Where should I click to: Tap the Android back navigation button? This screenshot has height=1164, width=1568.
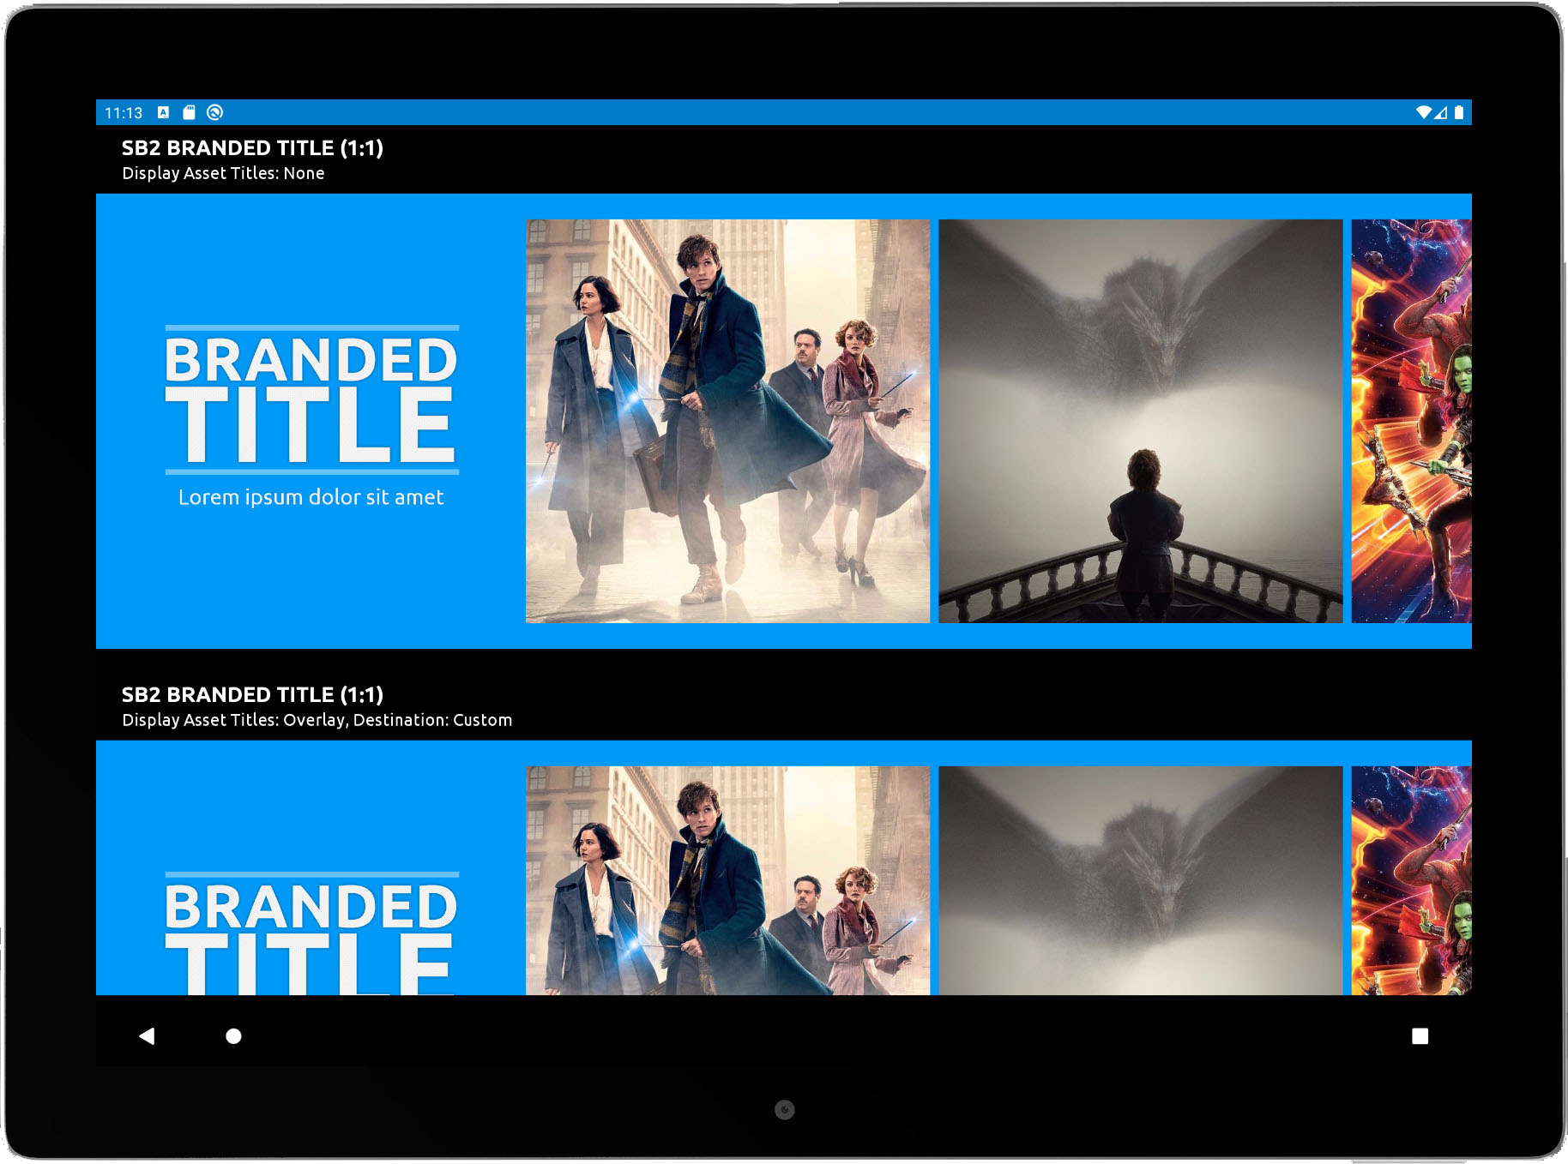tap(147, 1036)
